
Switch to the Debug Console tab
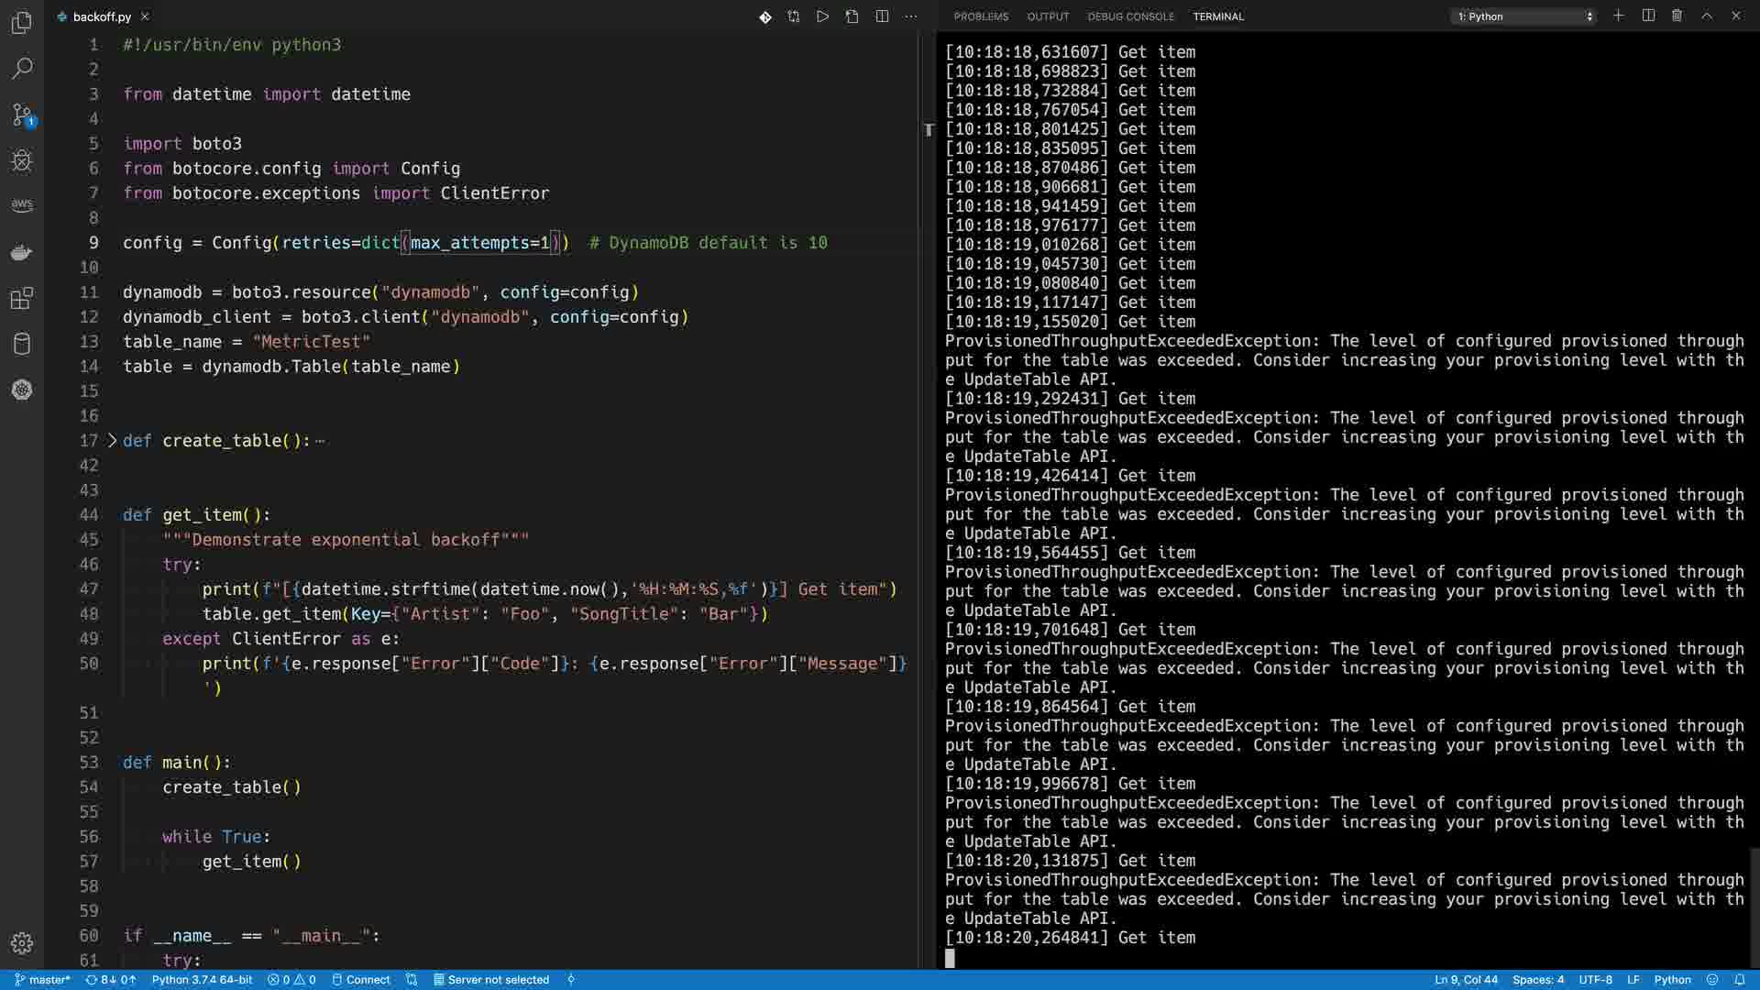click(1130, 16)
